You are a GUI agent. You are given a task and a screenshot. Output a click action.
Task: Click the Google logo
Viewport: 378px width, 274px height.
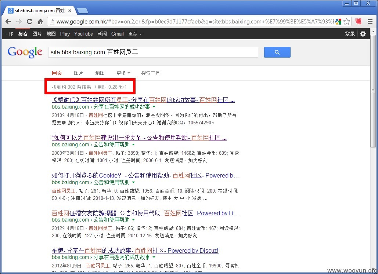coord(25,52)
